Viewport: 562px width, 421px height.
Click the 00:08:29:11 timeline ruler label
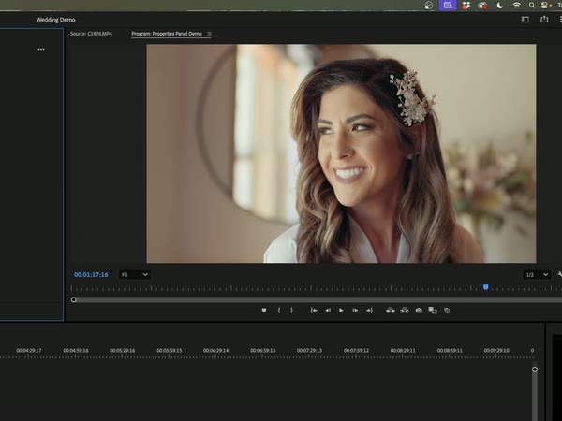[403, 350]
